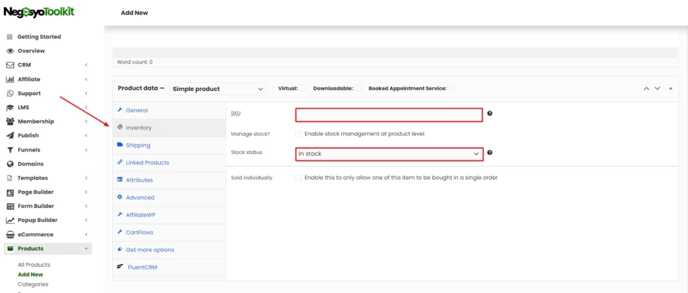
Task: Toggle the Product data panel triangle
Action: 671,88
